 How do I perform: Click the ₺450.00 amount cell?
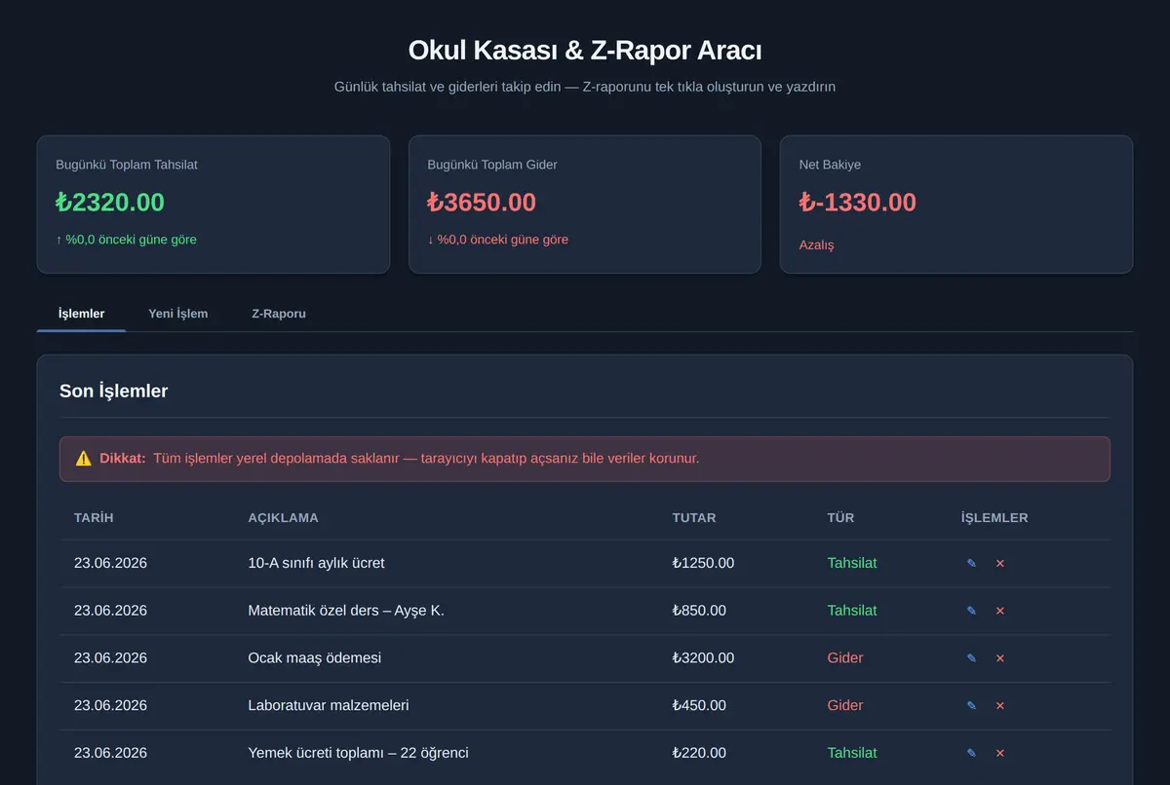tap(699, 705)
